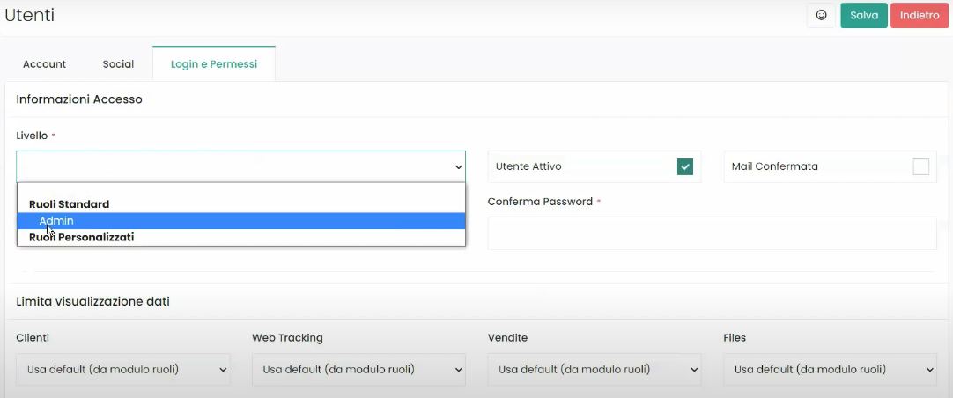Open the Web Tracking dropdown

(358, 370)
